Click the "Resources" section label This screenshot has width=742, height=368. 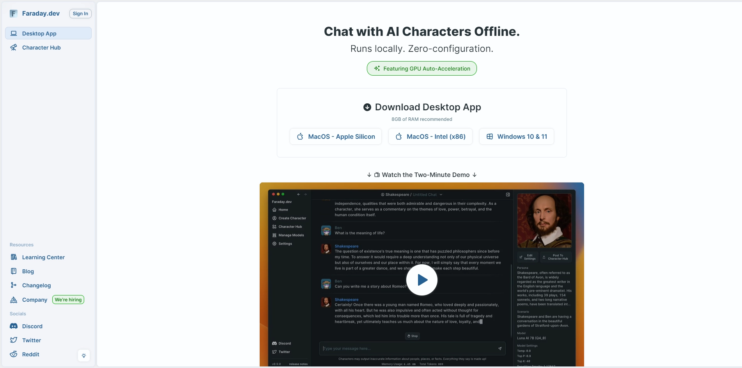(21, 245)
